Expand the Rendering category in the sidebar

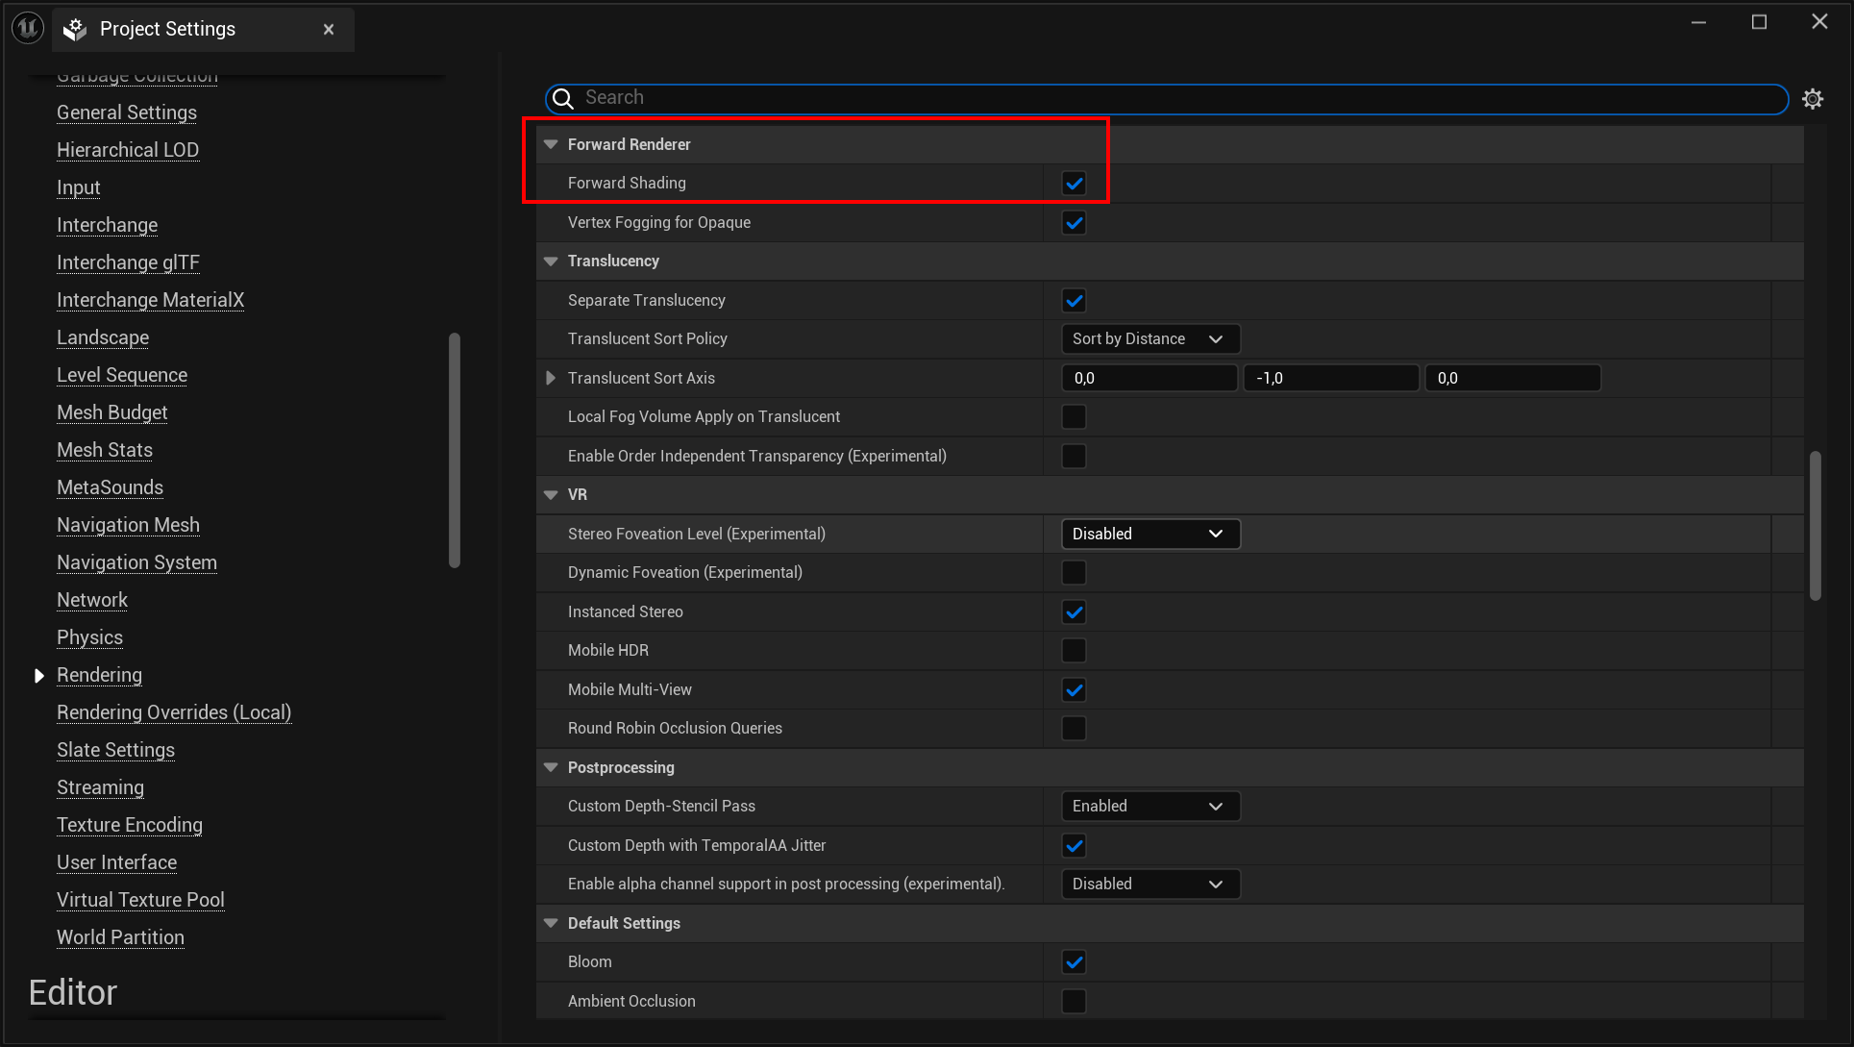click(x=39, y=675)
